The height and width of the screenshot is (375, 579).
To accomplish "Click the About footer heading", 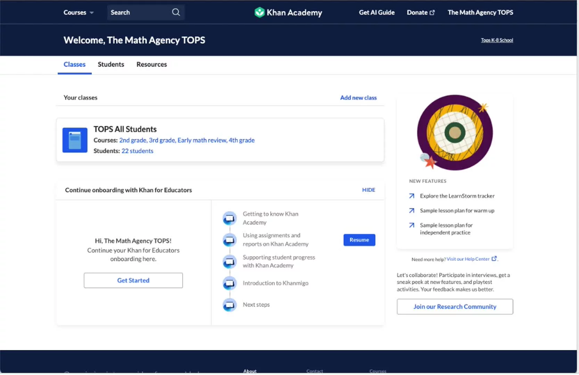I will (x=250, y=371).
